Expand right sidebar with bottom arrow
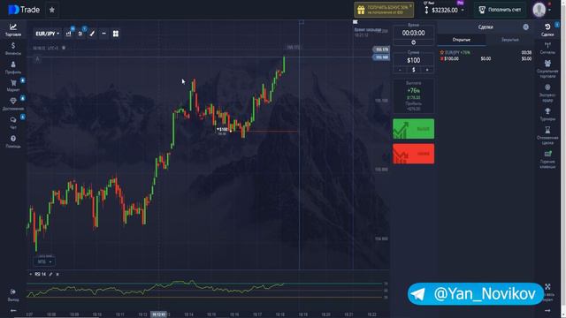The height and width of the screenshot is (318, 566). pyautogui.click(x=547, y=310)
